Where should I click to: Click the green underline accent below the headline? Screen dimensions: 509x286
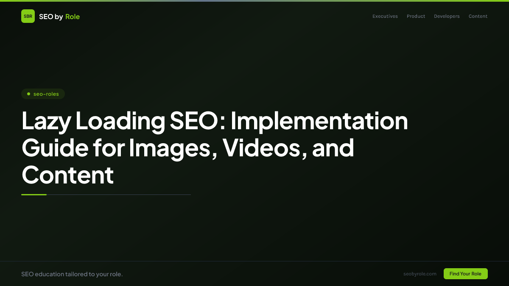click(x=34, y=194)
